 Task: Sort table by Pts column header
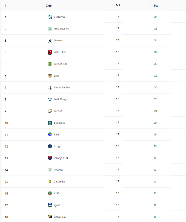coord(156,5)
